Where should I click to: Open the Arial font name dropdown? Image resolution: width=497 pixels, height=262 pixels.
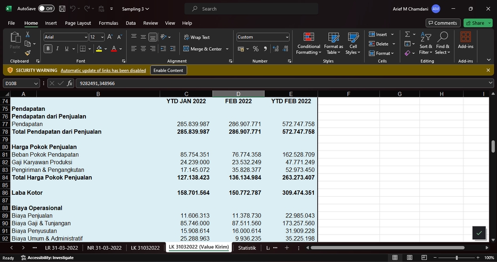pyautogui.click(x=85, y=37)
